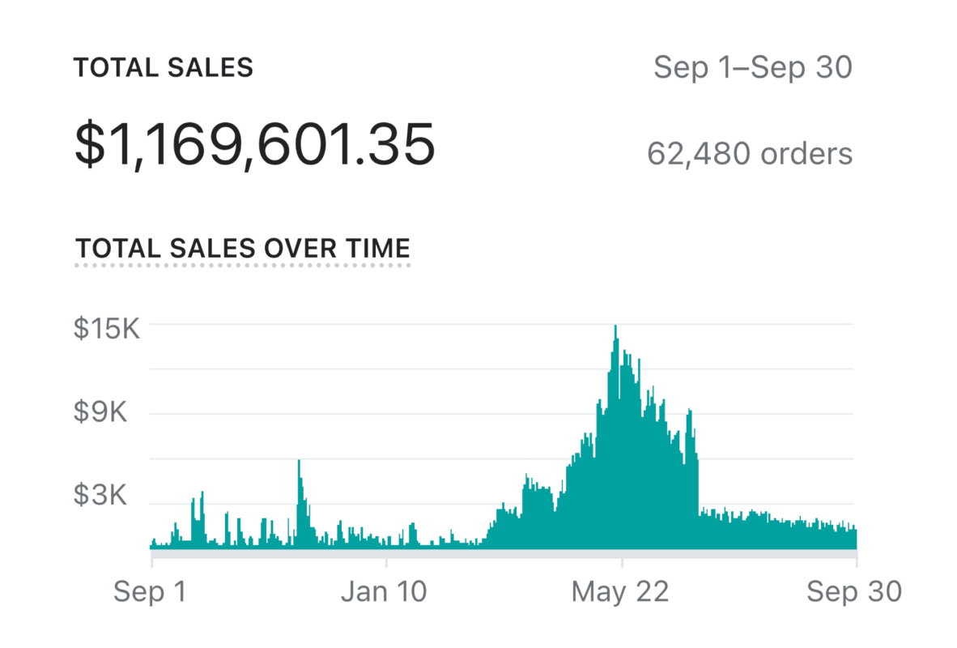Select the May 22 x-axis label

point(620,592)
